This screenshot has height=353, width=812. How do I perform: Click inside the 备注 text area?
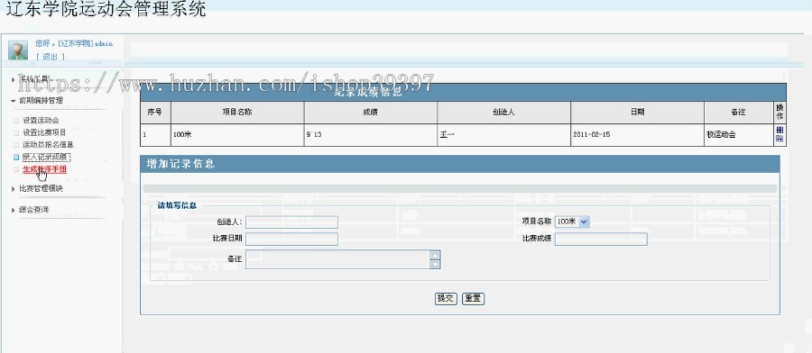[x=338, y=259]
